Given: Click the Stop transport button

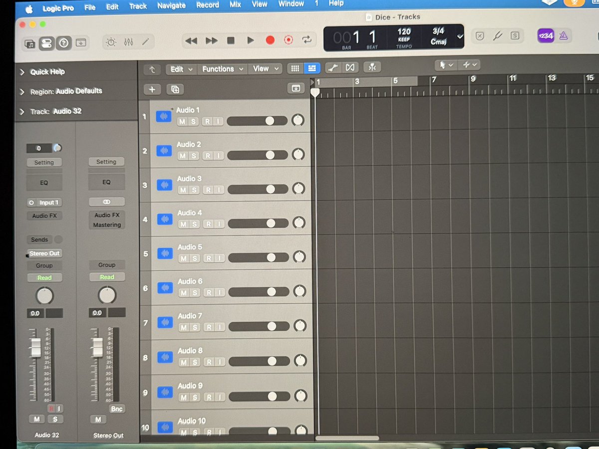Looking at the screenshot, I should point(231,41).
